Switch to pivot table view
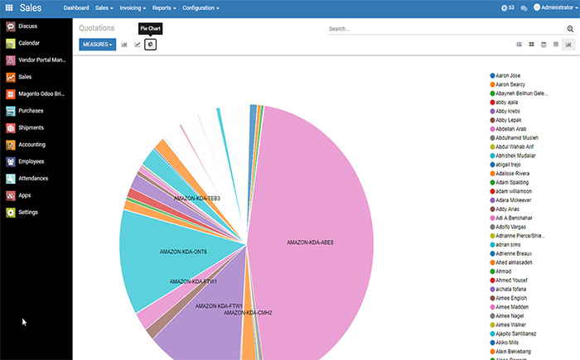580x360 pixels. pyautogui.click(x=556, y=45)
